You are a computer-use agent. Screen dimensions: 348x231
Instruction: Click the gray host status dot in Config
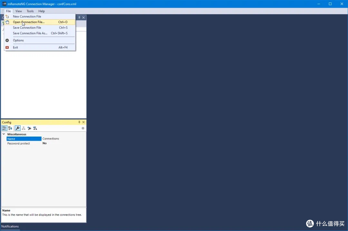[83, 128]
